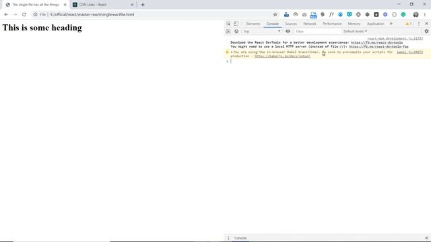Open the react-dom.development.js source link
Screen dimensions: 431x242
(395, 38)
